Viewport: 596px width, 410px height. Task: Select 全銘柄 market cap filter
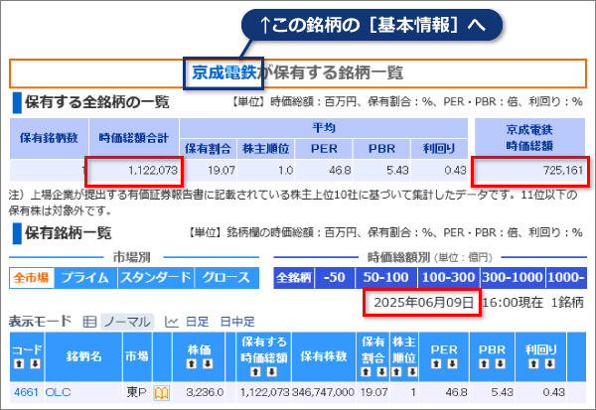tap(294, 278)
